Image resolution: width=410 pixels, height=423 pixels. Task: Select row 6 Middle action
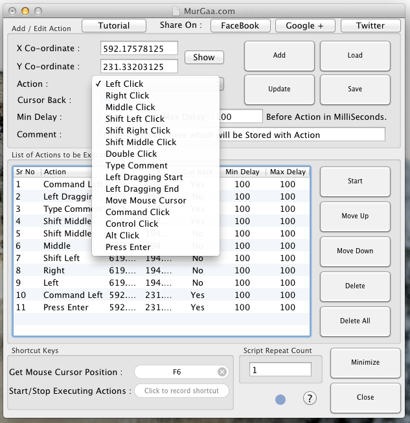161,246
